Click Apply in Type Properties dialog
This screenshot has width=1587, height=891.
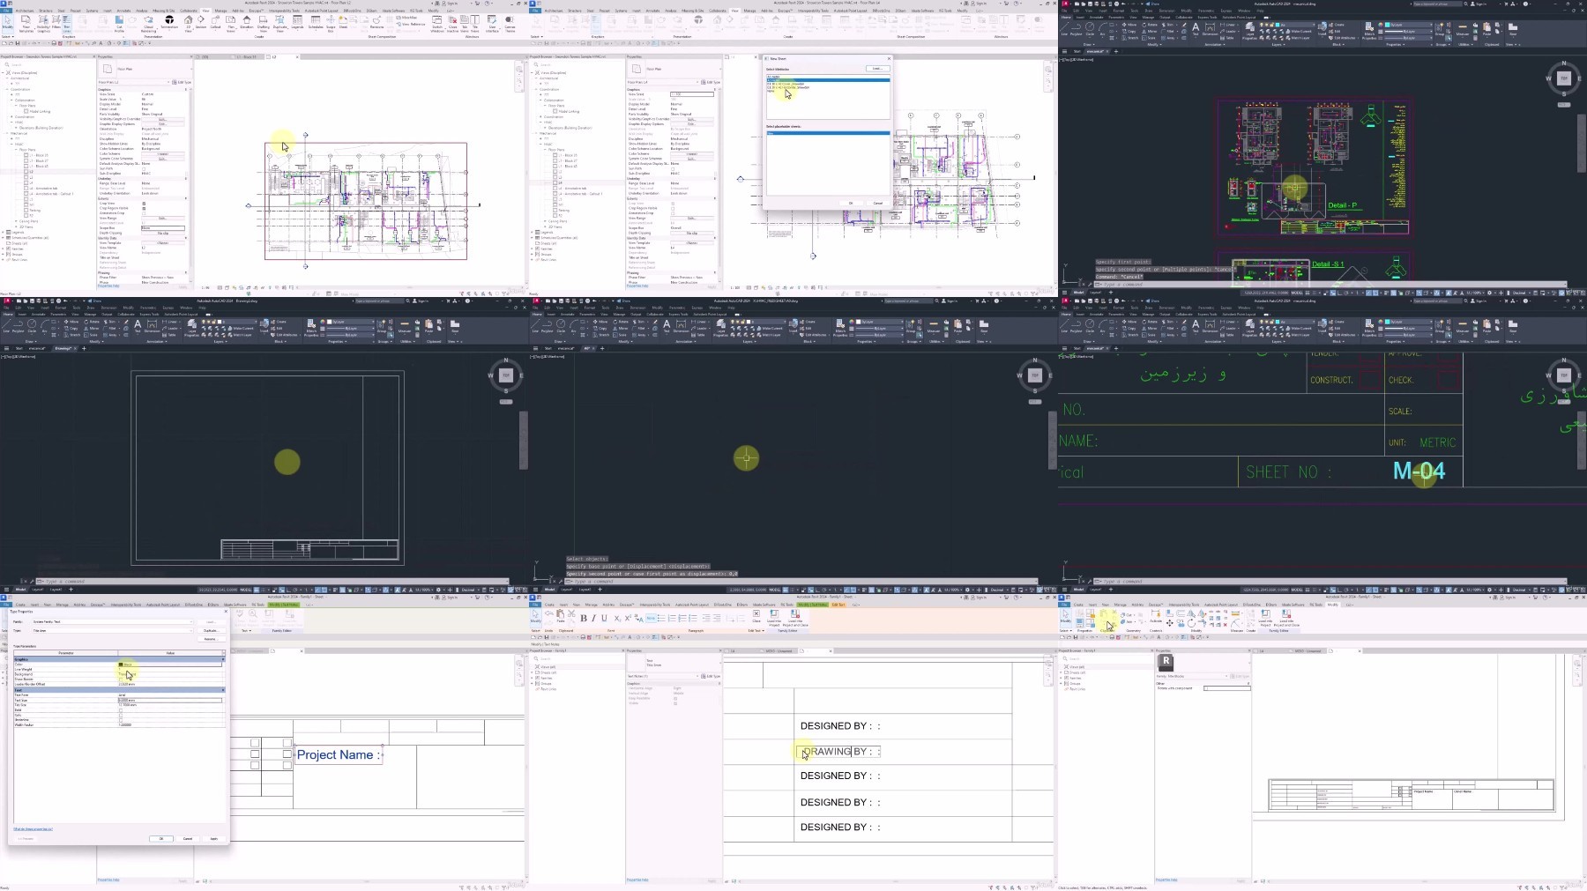(214, 839)
